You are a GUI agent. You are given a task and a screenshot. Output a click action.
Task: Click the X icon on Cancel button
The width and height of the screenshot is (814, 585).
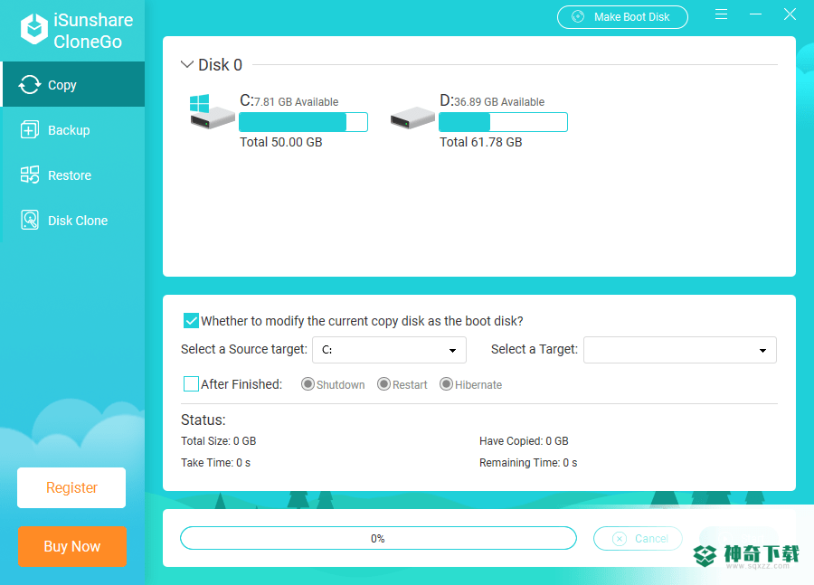pyautogui.click(x=620, y=539)
